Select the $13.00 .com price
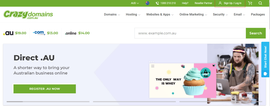Image resolution: width=270 pixels, height=106 pixels. [x=52, y=33]
